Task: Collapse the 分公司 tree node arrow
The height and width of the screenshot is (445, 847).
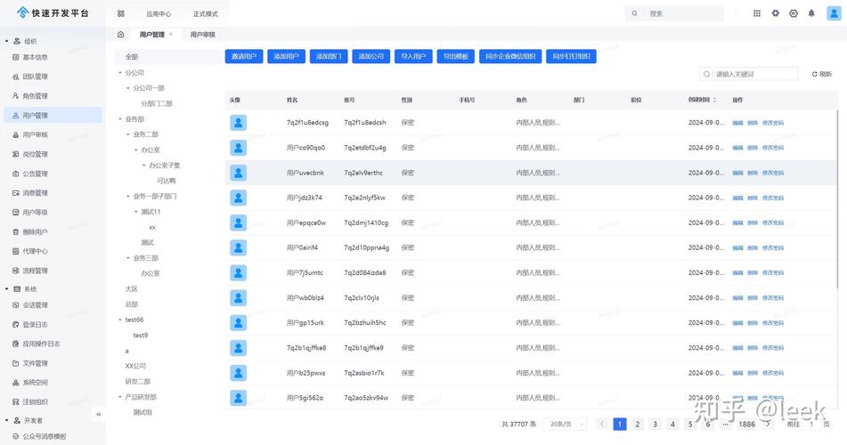Action: (x=120, y=72)
